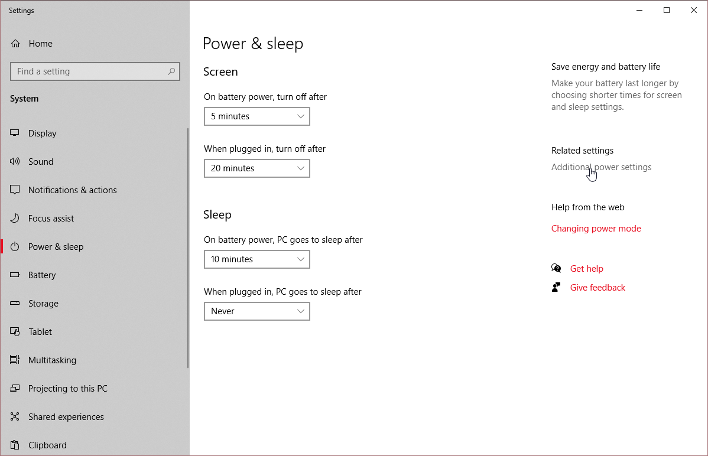Click the Changing power mode help link
708x456 pixels.
coord(596,228)
